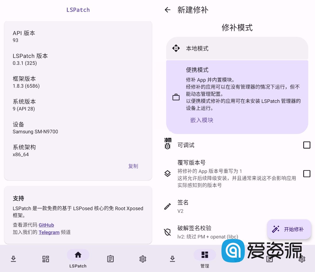
Task: Switch to the 管理 tab
Action: pos(205,259)
